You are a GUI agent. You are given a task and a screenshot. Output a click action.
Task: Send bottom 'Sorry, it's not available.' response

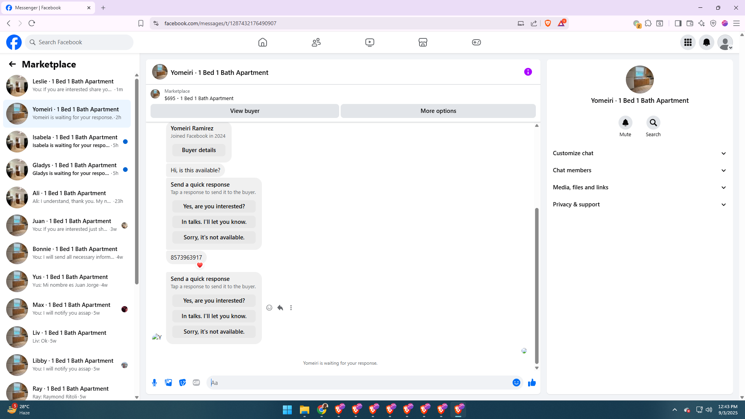point(214,332)
